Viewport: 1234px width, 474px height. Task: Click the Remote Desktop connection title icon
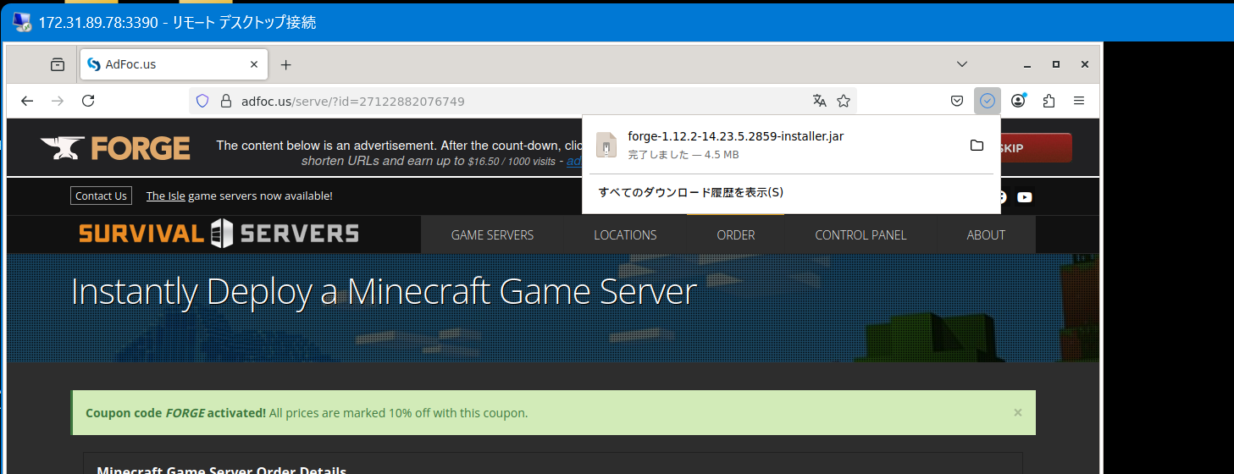click(22, 22)
